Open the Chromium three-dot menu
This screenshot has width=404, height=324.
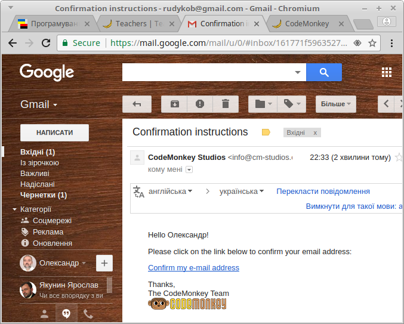pos(391,43)
